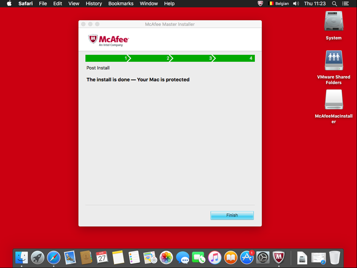The image size is (357, 268).
Task: Click the clock showing Thu 11:23
Action: (x=315, y=4)
